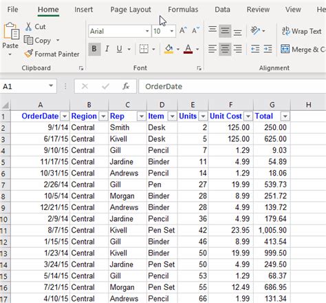Switch to Formulas tab
This screenshot has width=326, height=303.
pos(183,10)
